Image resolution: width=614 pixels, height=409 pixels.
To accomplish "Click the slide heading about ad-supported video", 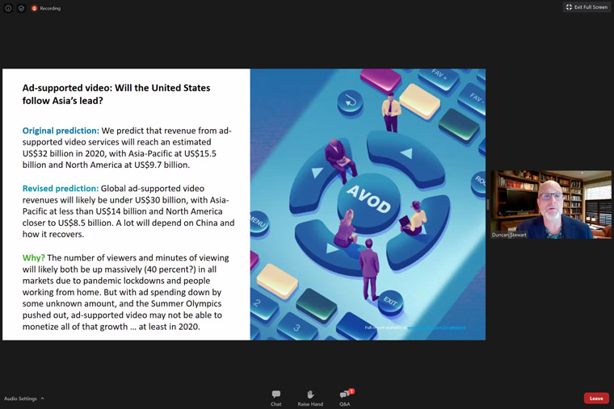I will pyautogui.click(x=116, y=94).
